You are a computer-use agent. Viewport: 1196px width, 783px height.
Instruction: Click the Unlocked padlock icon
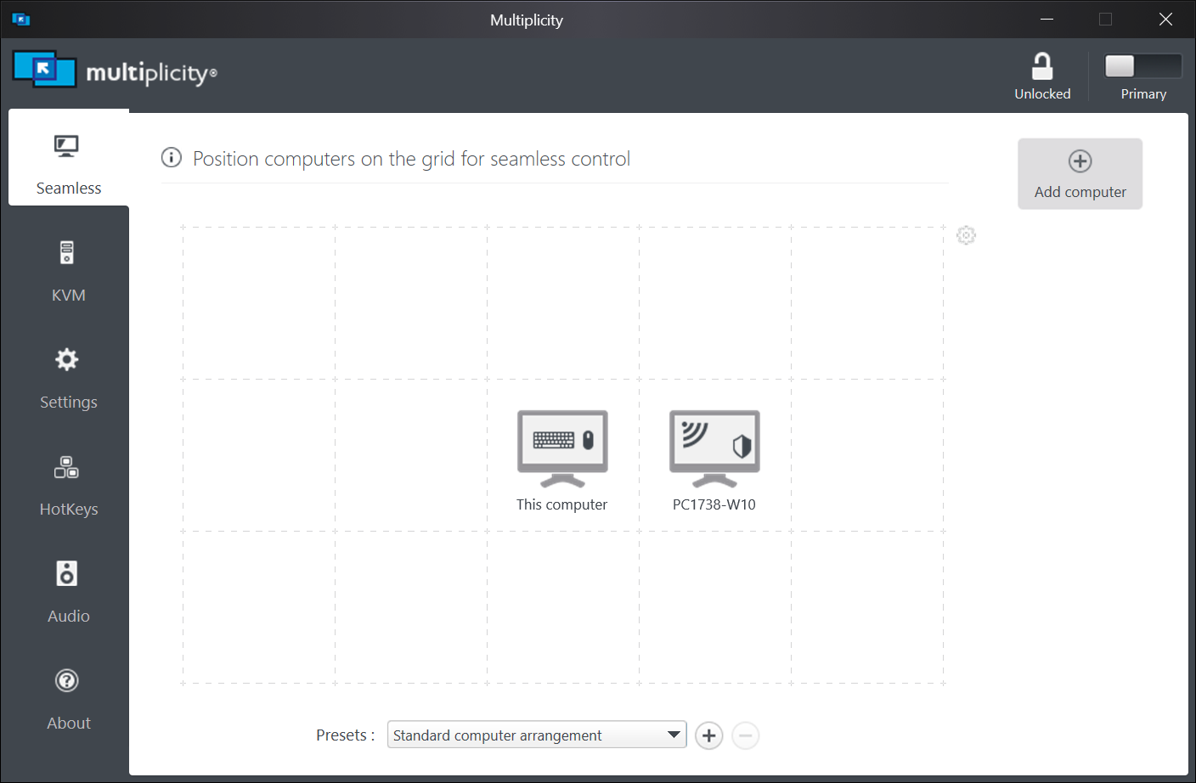[x=1042, y=66]
